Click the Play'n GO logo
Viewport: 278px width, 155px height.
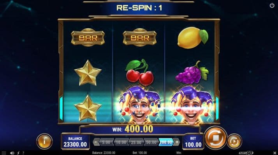pyautogui.click(x=246, y=153)
